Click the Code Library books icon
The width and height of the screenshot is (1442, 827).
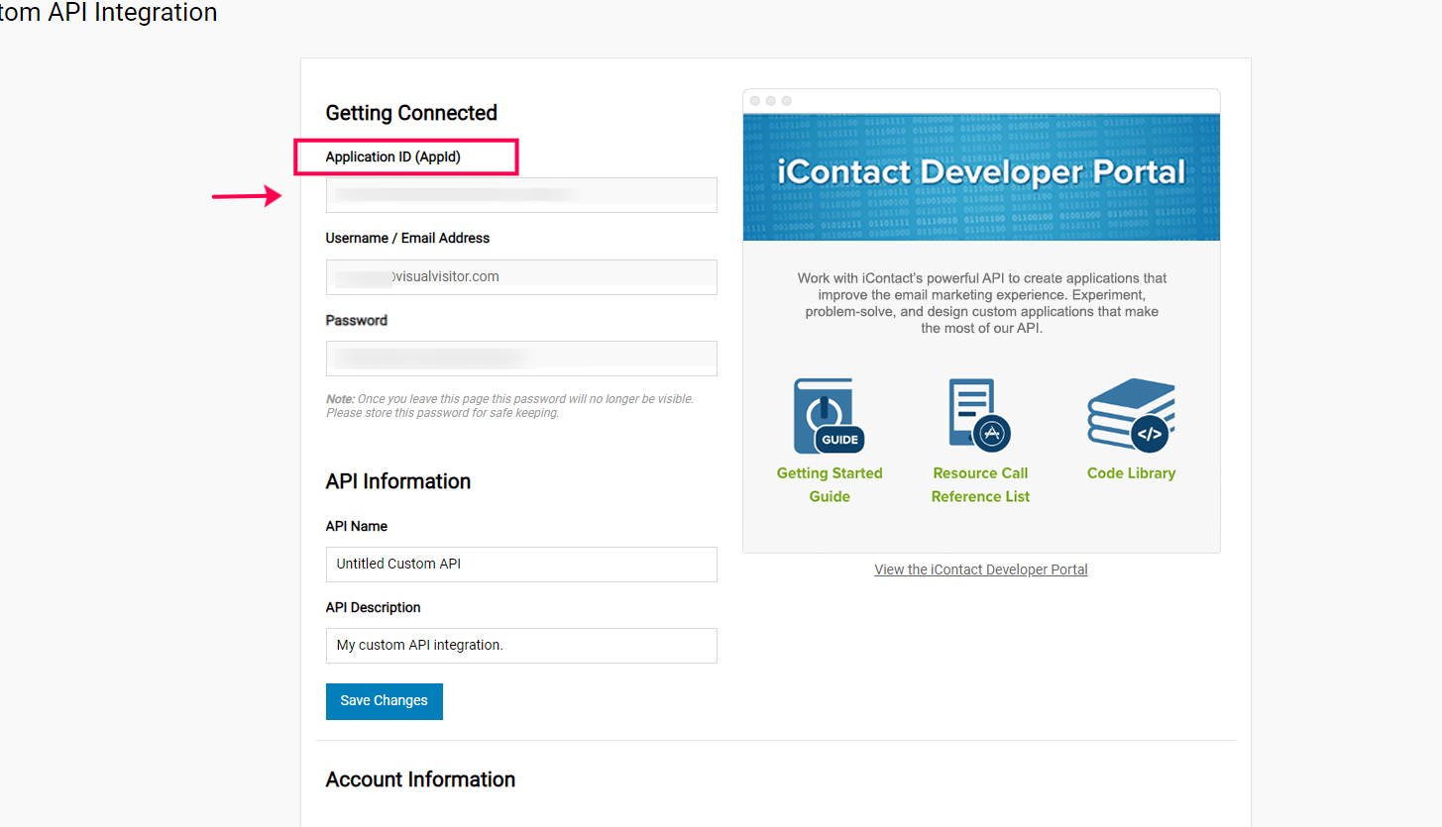(1131, 415)
